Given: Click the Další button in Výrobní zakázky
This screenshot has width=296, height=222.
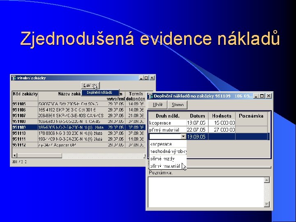Looking at the screenshot, I should pos(90,86).
